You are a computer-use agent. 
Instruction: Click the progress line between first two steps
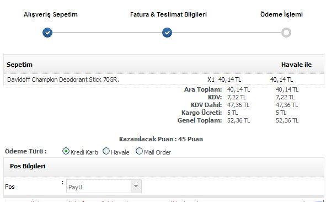coord(107,33)
